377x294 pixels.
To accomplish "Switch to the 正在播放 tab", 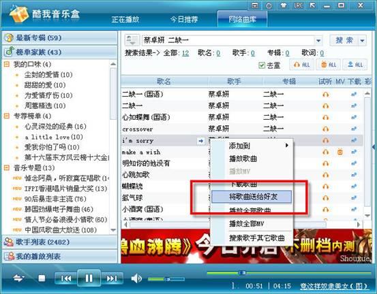I will 125,20.
